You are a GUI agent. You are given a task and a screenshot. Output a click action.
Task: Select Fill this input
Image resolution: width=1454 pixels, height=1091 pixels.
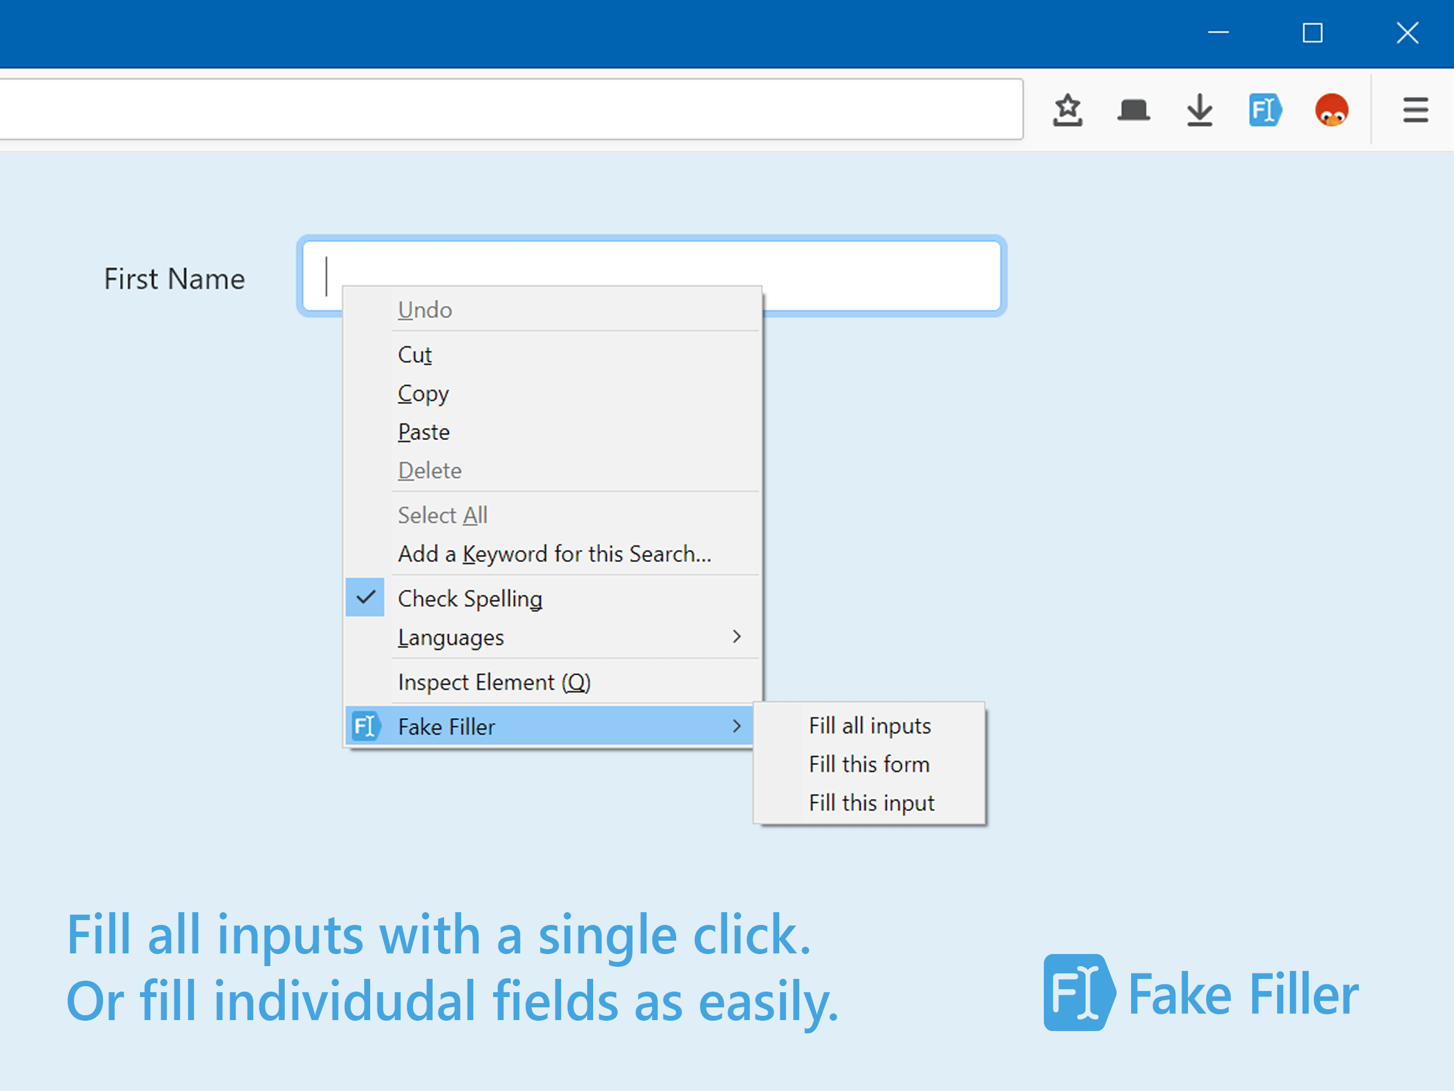coord(872,802)
